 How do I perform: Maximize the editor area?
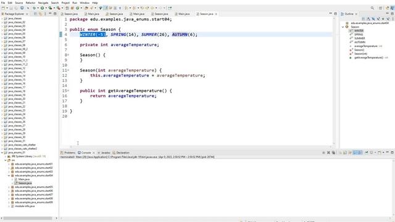coord(336,14)
